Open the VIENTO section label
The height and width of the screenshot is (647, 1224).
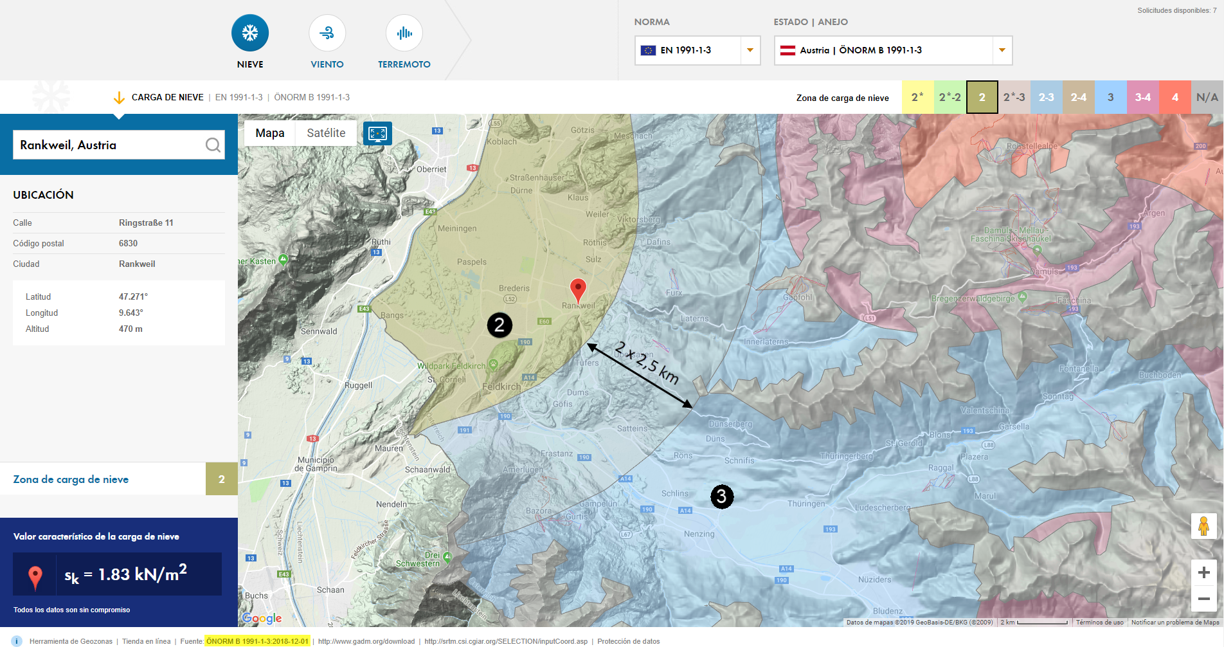click(x=327, y=64)
